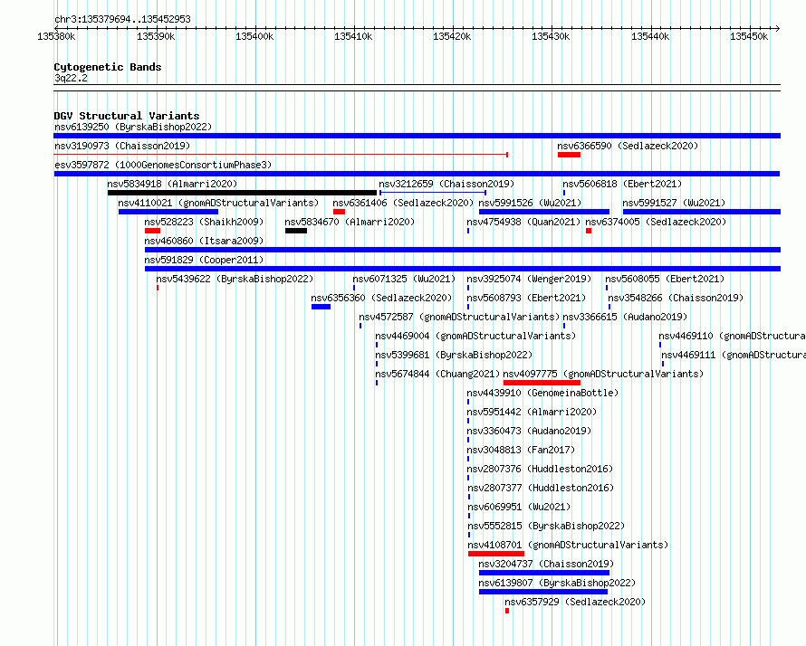Select nsv5439622 (ByrskaBishop2022) label
The height and width of the screenshot is (646, 806).
pos(235,279)
